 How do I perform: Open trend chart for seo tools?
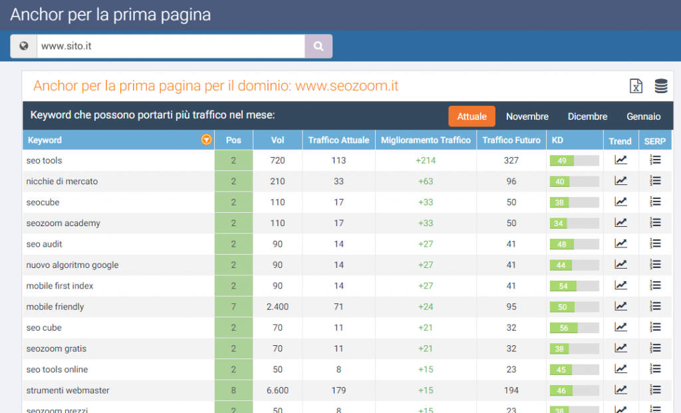point(620,160)
